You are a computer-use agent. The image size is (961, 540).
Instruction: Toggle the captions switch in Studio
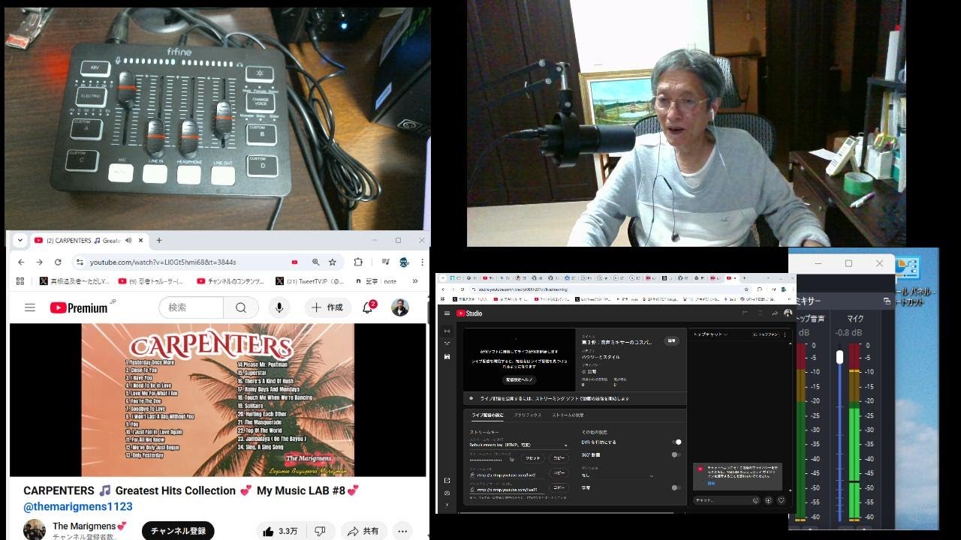[676, 487]
